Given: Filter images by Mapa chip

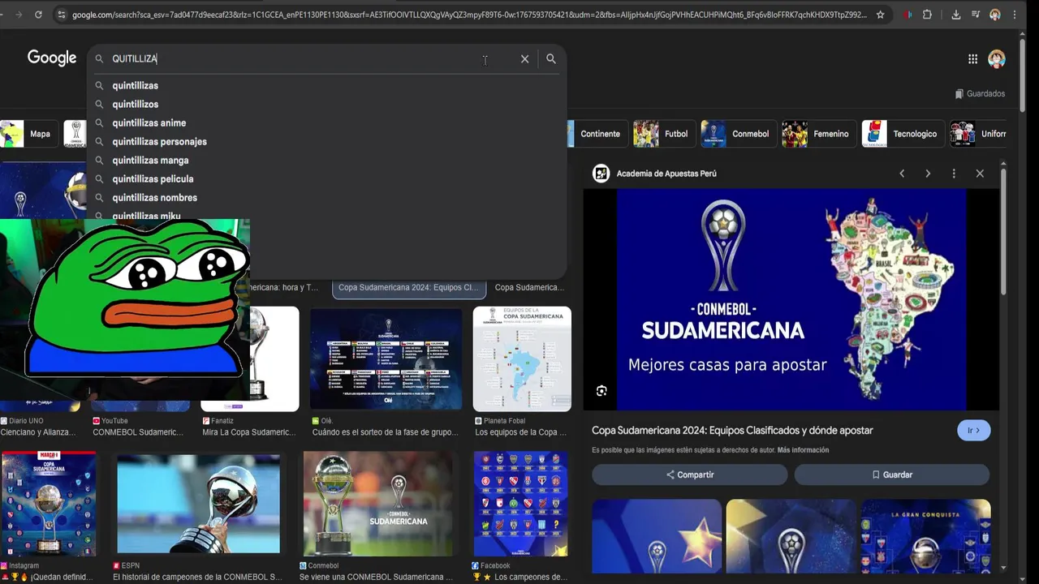Looking at the screenshot, I should click(x=28, y=134).
